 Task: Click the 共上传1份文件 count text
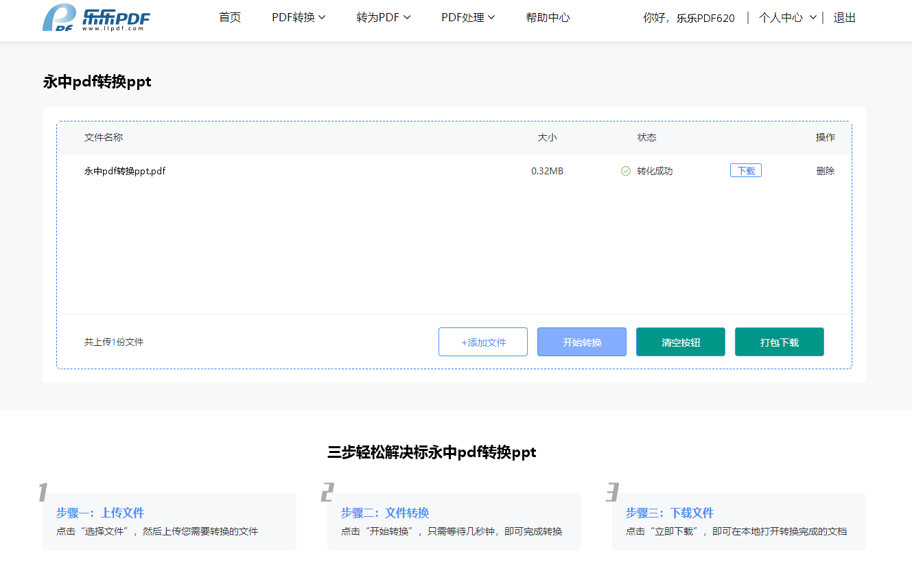pos(114,342)
